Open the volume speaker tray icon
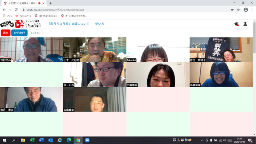The height and width of the screenshot is (144, 256). [225, 140]
